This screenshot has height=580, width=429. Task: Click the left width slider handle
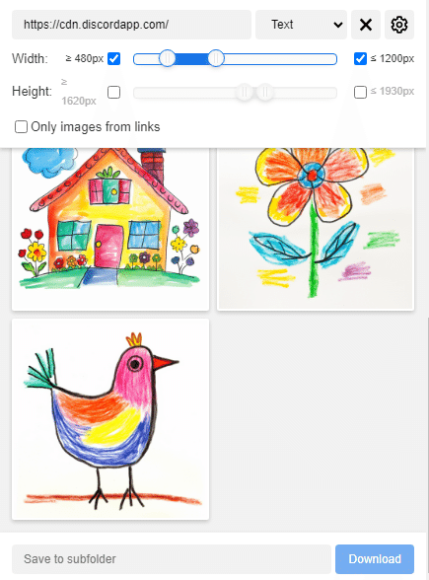click(168, 58)
